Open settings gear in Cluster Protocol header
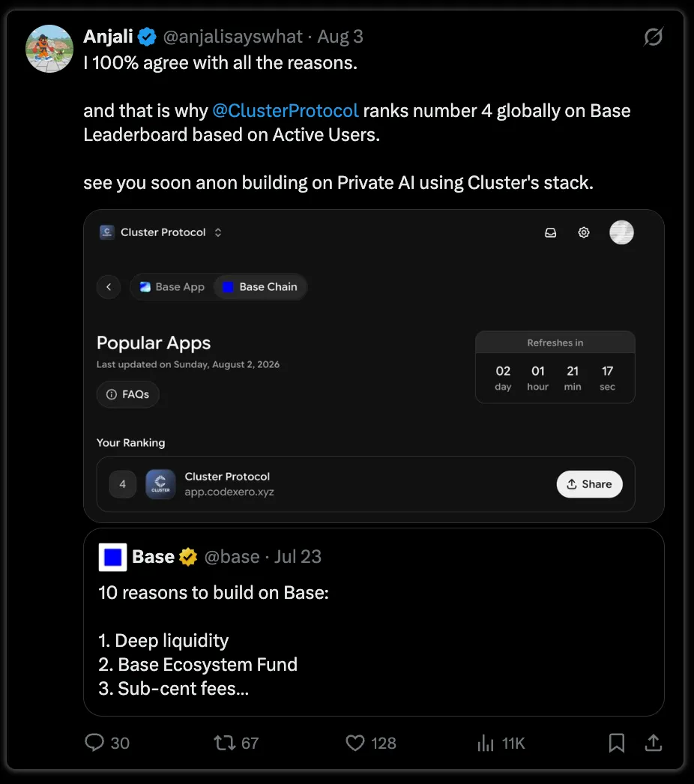 pos(584,232)
